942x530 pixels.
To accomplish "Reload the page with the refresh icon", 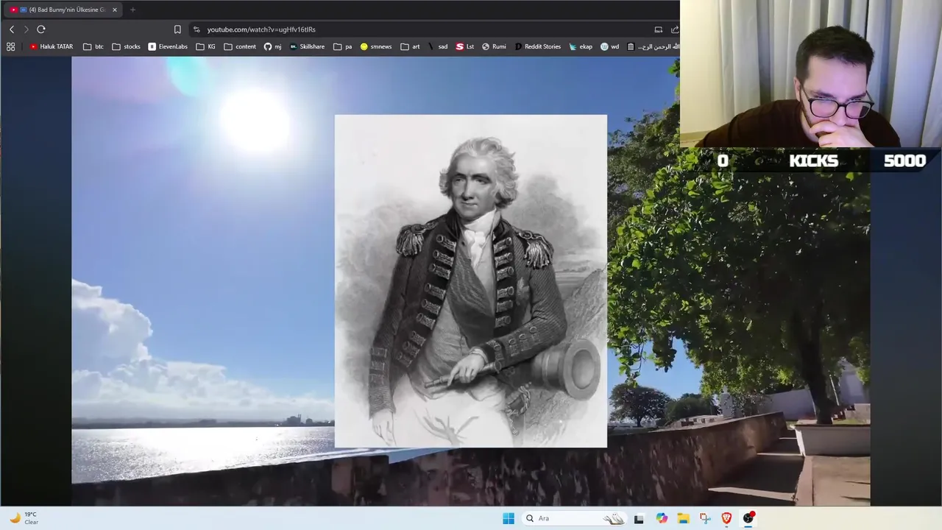I will 41,29.
